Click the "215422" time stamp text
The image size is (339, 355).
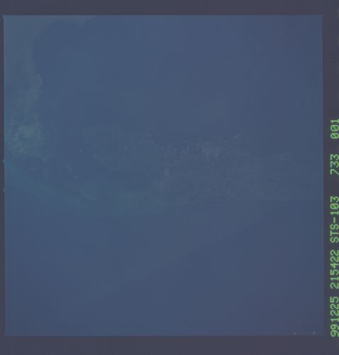coord(335,269)
